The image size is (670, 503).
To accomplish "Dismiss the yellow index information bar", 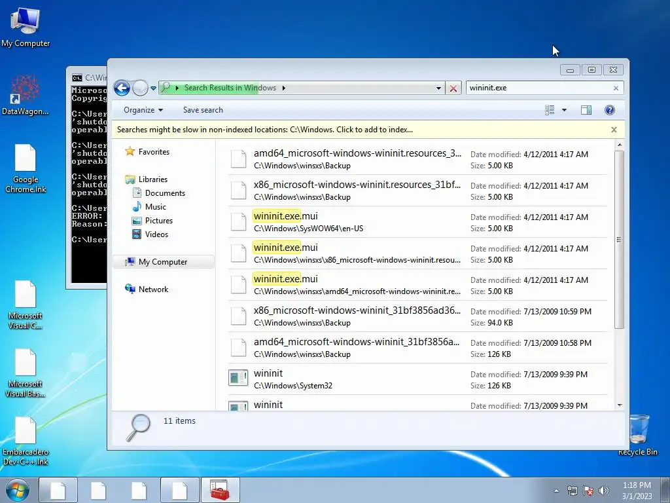I will tap(614, 130).
